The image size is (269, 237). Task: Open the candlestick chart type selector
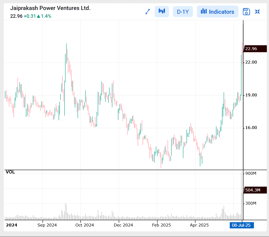coord(162,12)
